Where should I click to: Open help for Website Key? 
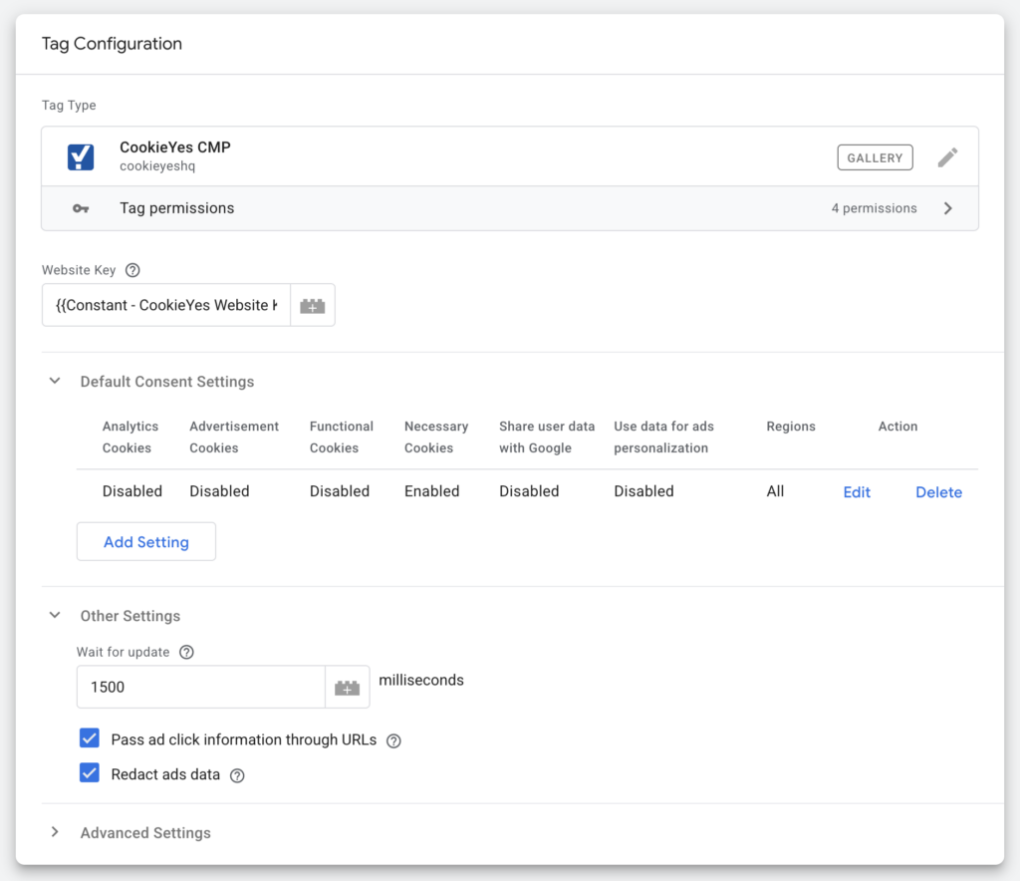point(132,270)
